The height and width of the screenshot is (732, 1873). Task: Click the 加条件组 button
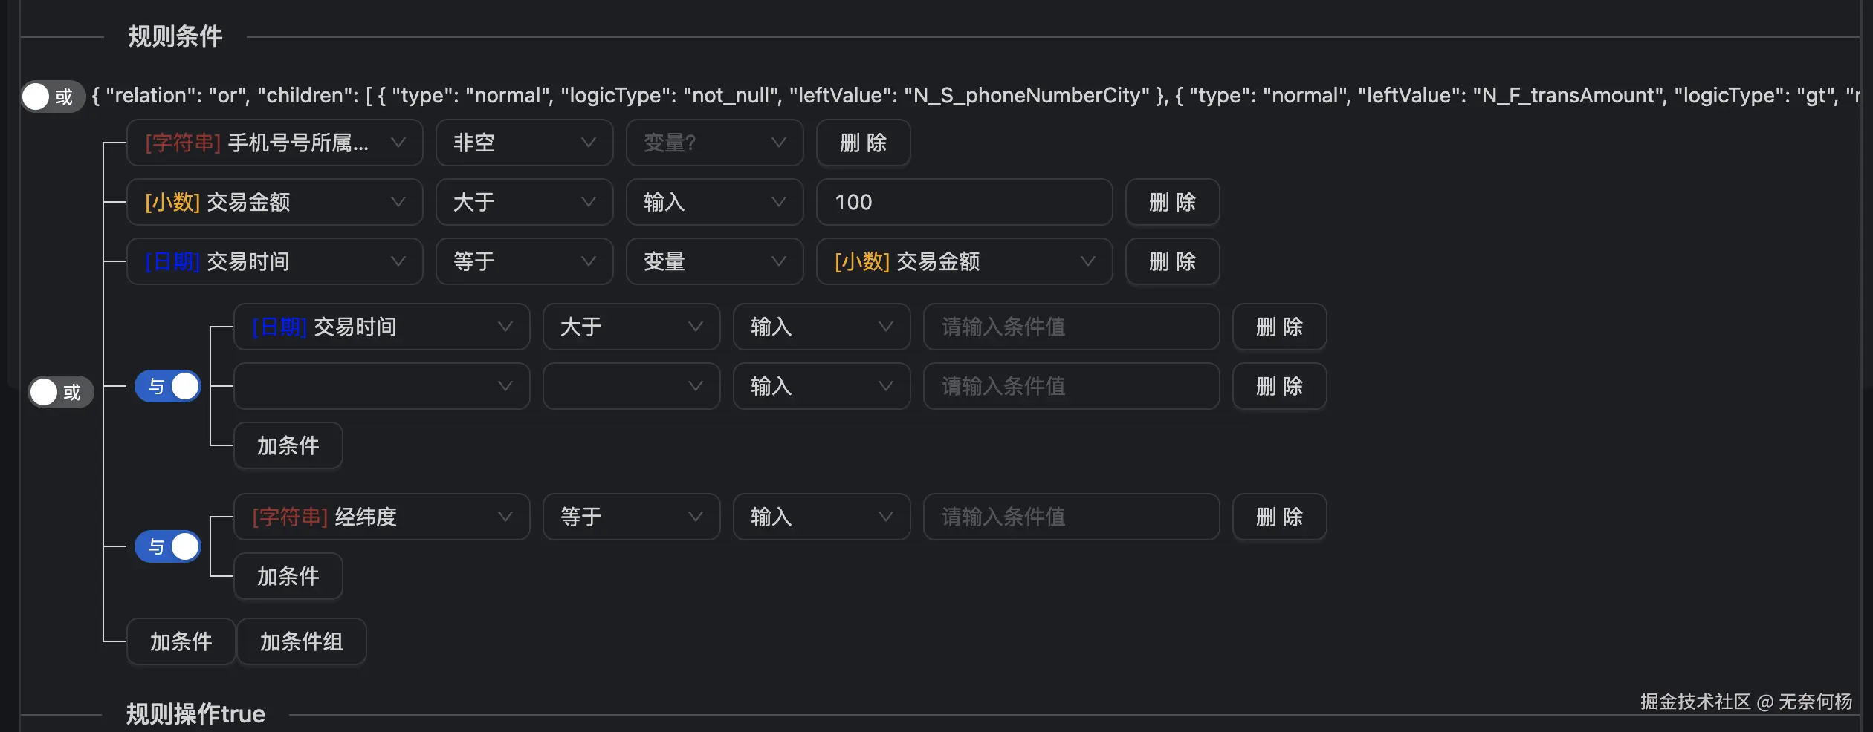pos(301,641)
